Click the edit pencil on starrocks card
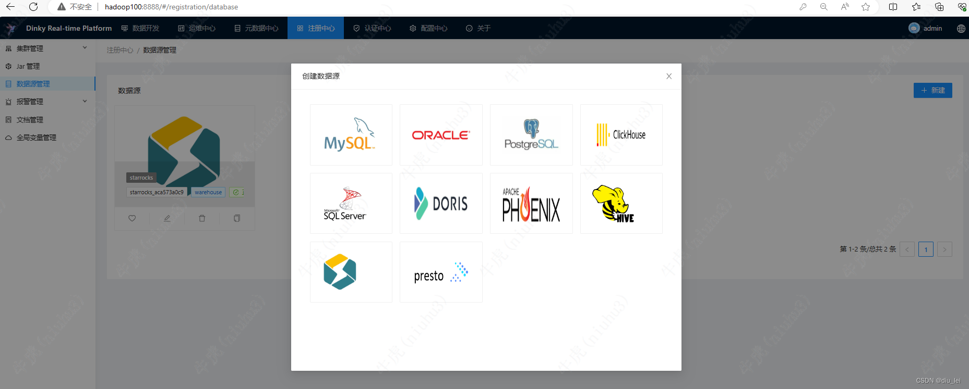 (x=167, y=218)
